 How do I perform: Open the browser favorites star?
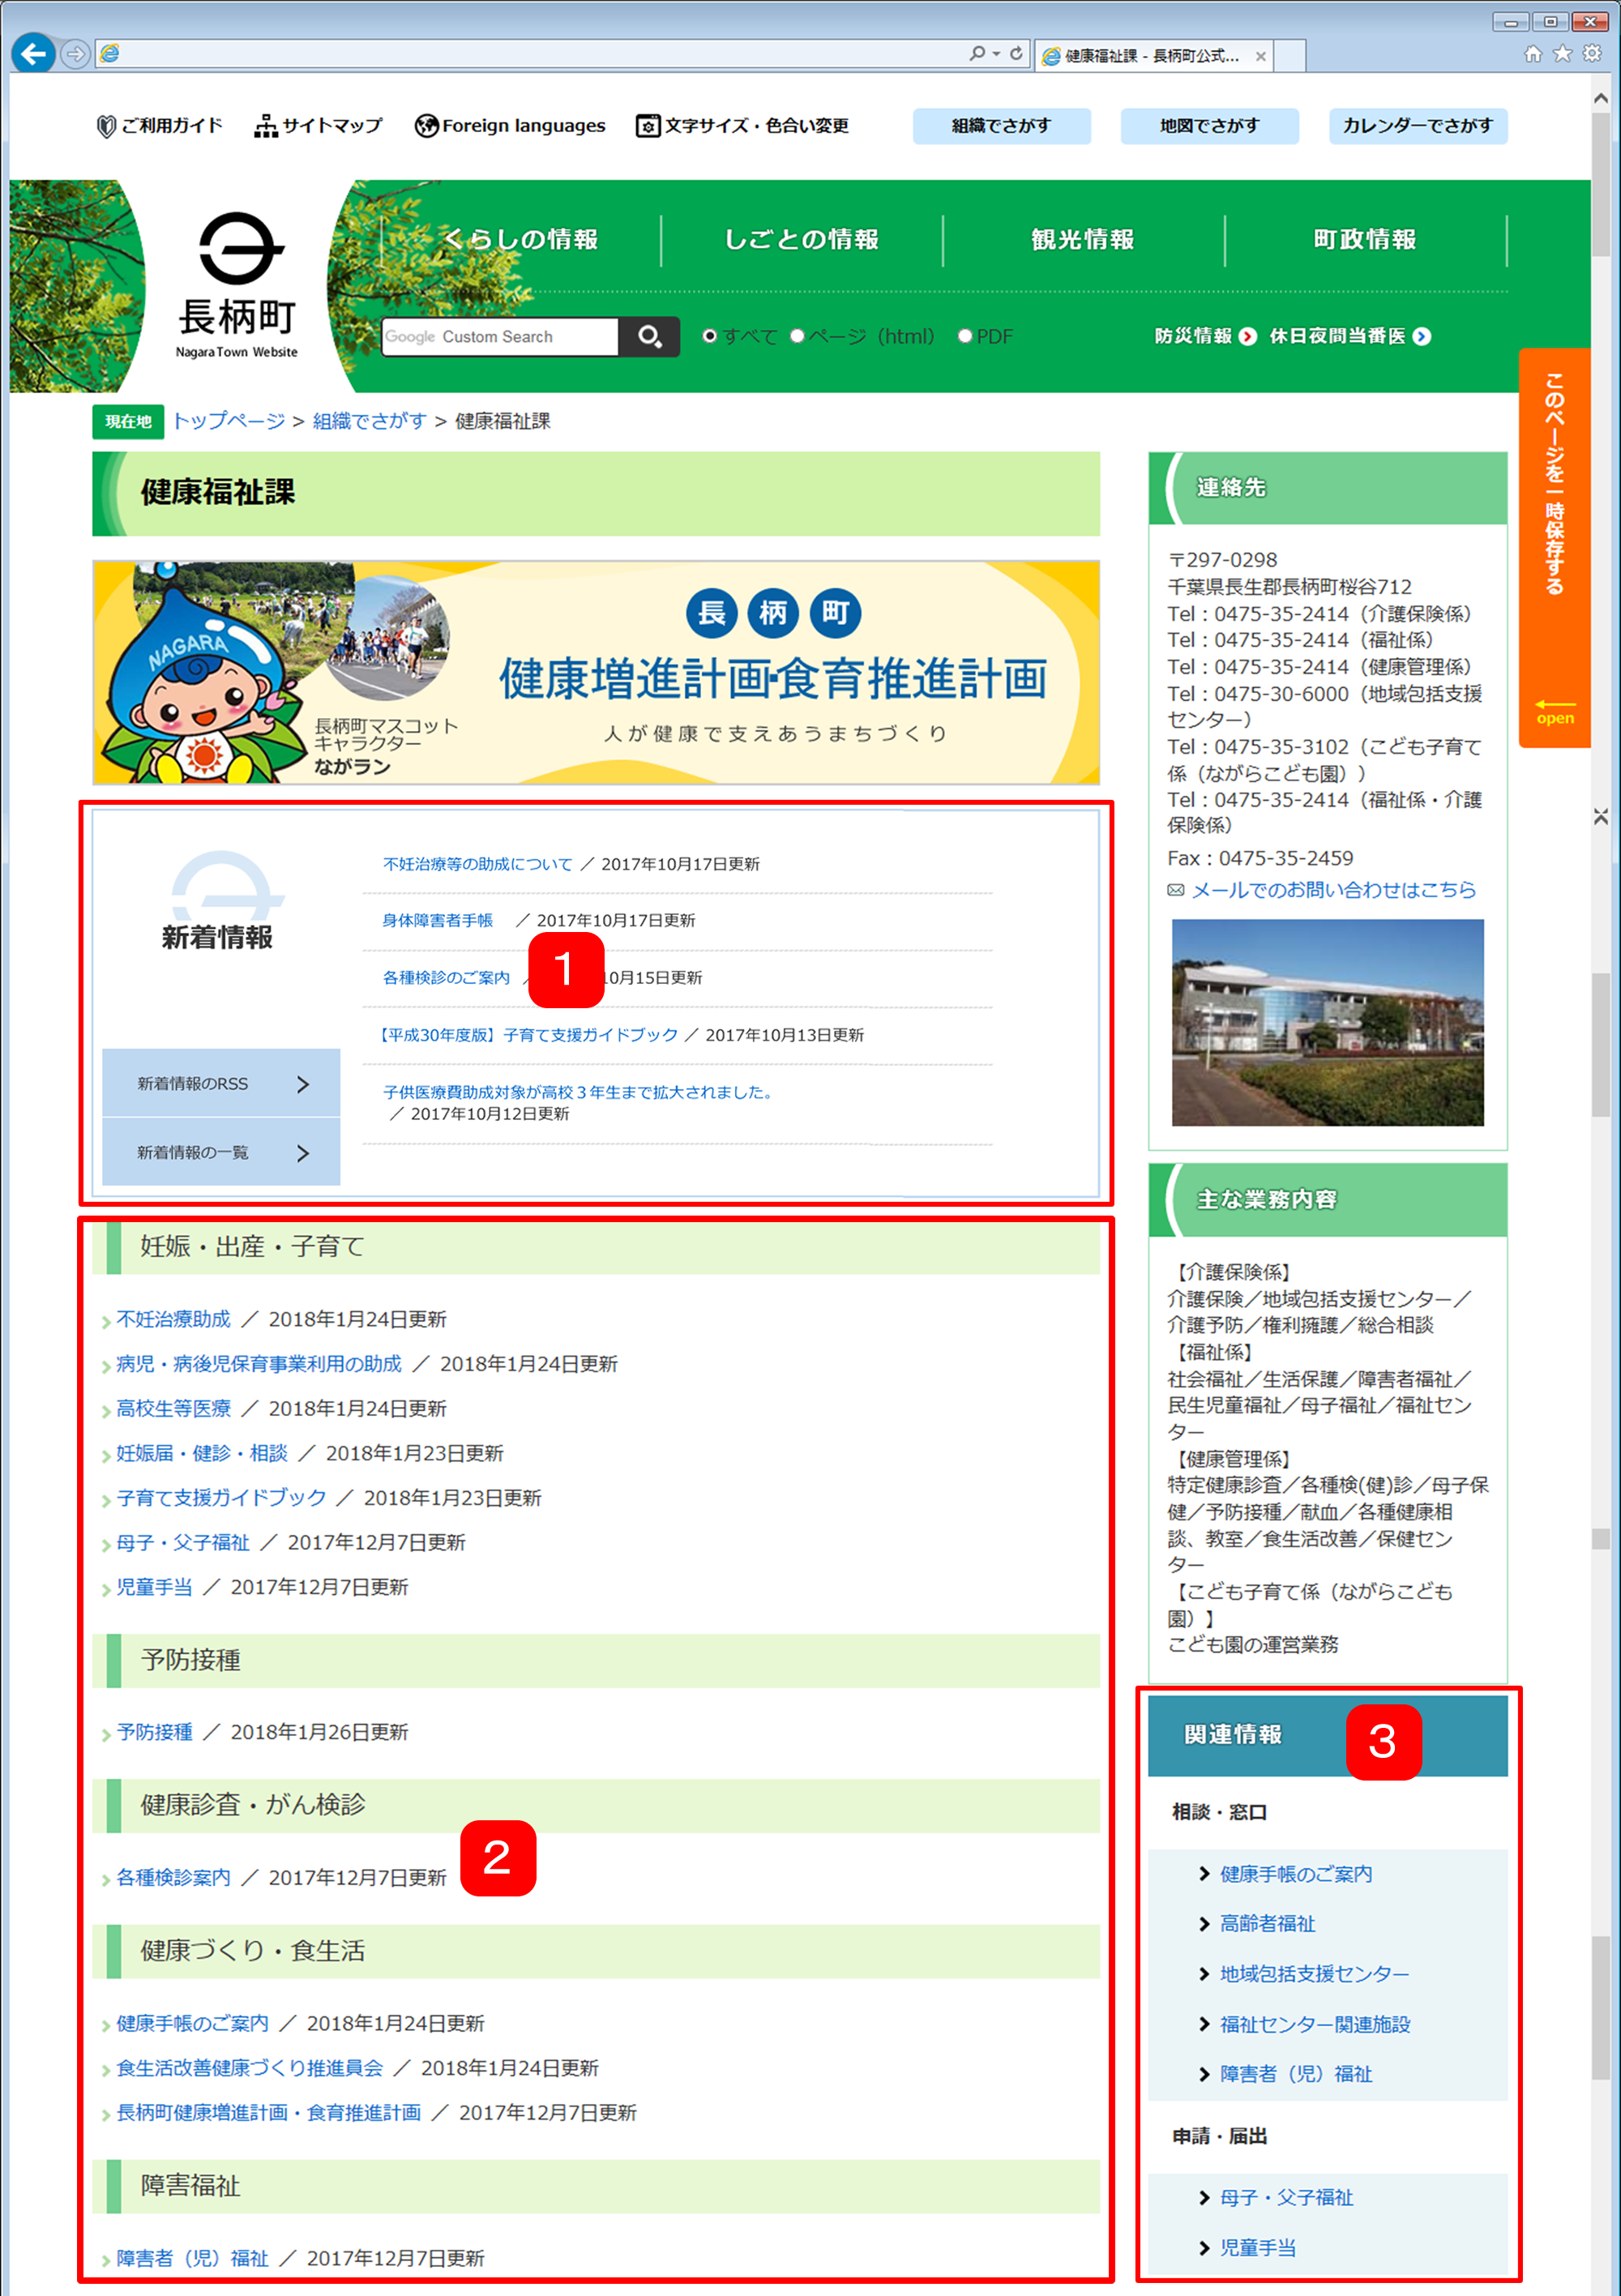[x=1562, y=53]
